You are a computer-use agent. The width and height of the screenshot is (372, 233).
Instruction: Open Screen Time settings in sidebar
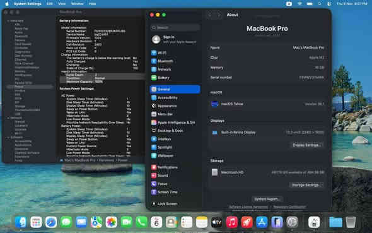point(175,192)
